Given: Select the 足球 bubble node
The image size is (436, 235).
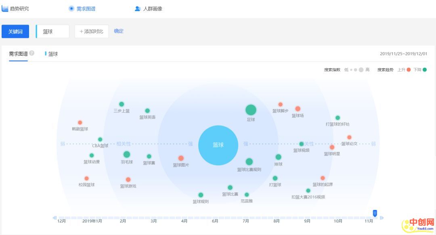Looking at the screenshot, I should point(251,110).
